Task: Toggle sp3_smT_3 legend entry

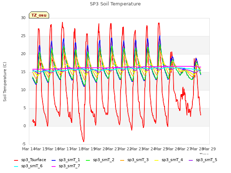Action: [x=134, y=160]
